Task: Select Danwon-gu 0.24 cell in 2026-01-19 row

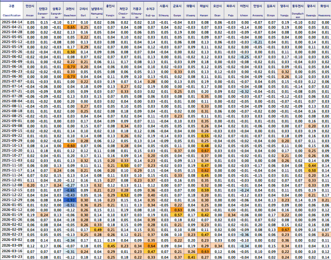Action: tap(43, 215)
